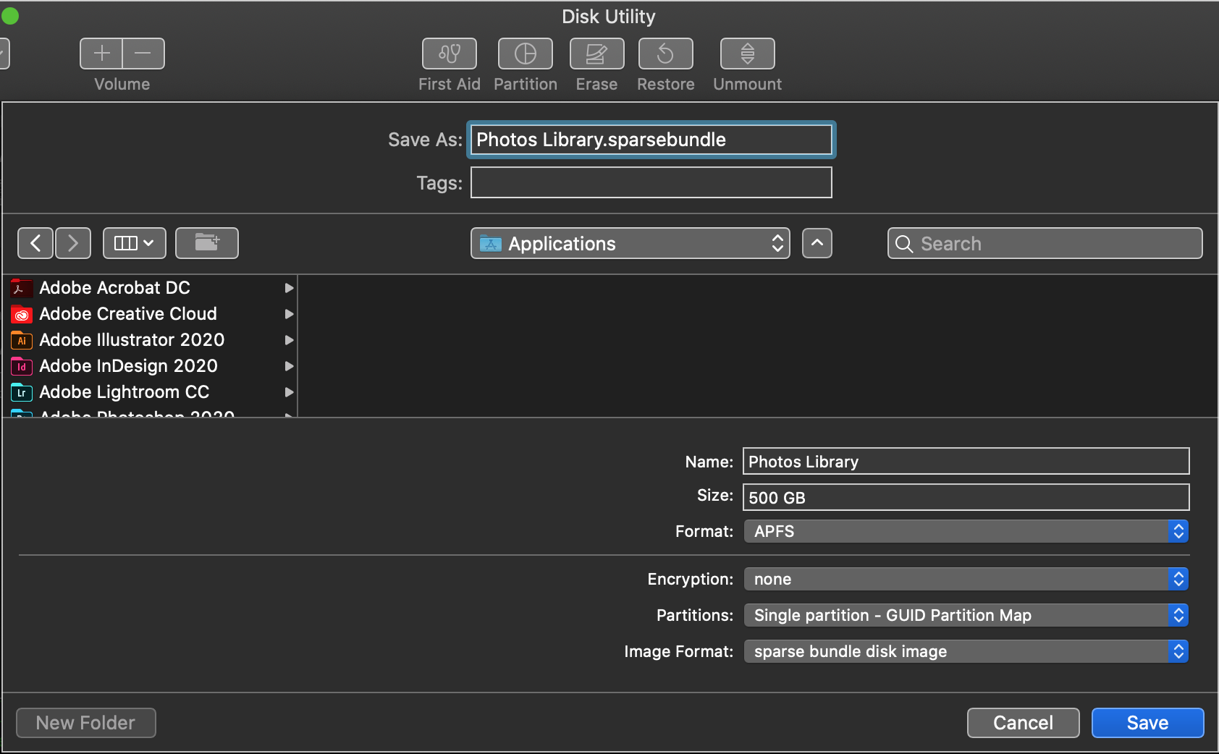Open the Encryption dropdown
Viewport: 1219px width, 754px height.
click(966, 579)
